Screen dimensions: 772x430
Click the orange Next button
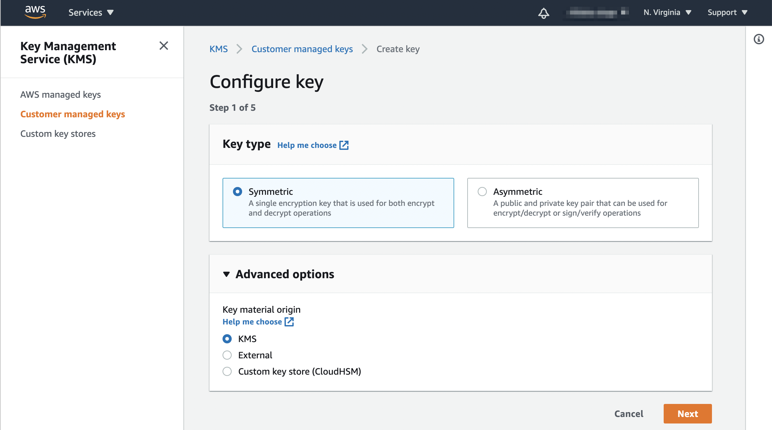coord(687,414)
